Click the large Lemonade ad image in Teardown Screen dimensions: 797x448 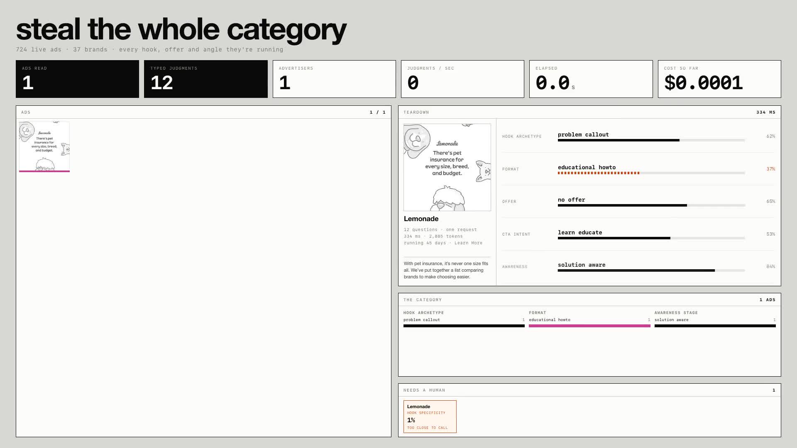point(447,167)
